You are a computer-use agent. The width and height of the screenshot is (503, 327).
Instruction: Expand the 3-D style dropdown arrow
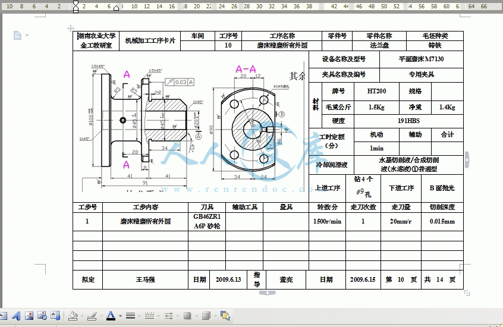(215, 316)
